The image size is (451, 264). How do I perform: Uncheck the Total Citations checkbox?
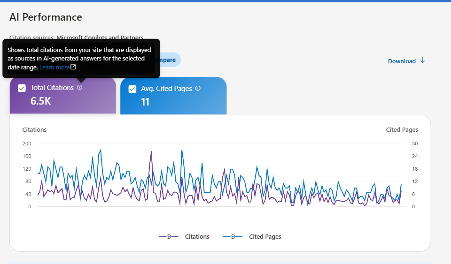[22, 88]
